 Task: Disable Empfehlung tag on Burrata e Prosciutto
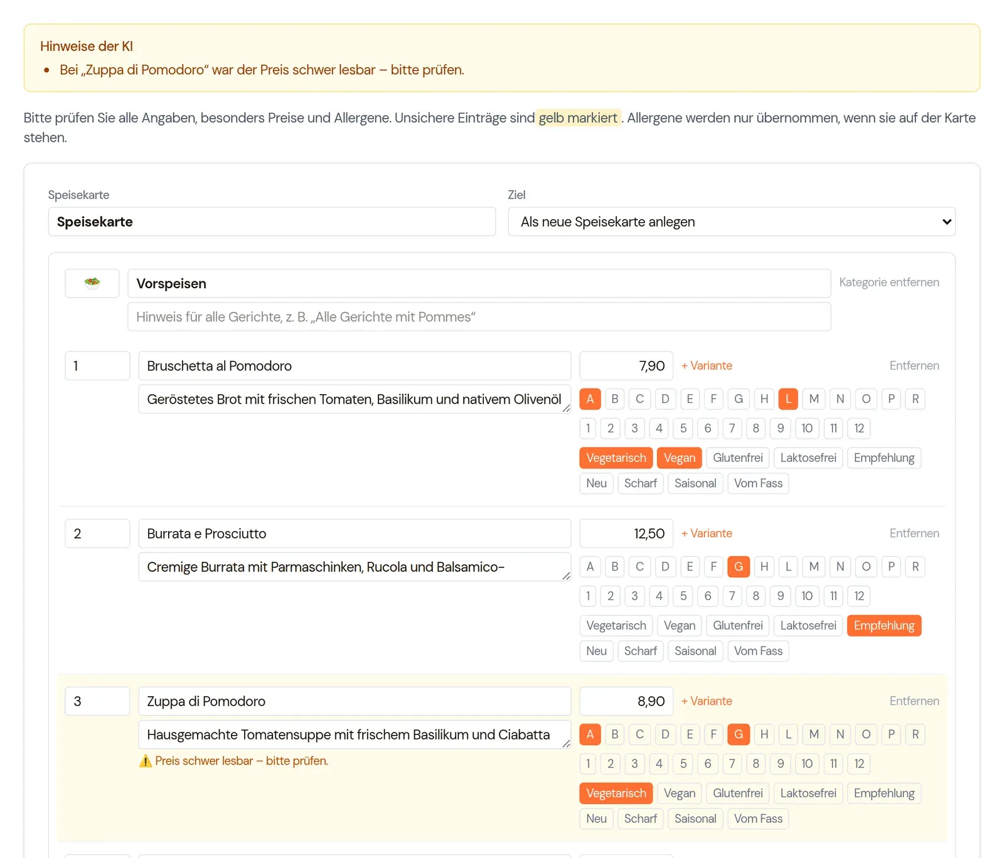point(884,625)
